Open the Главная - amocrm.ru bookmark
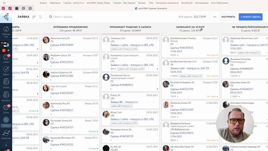The height and width of the screenshot is (151, 268). 74,3
